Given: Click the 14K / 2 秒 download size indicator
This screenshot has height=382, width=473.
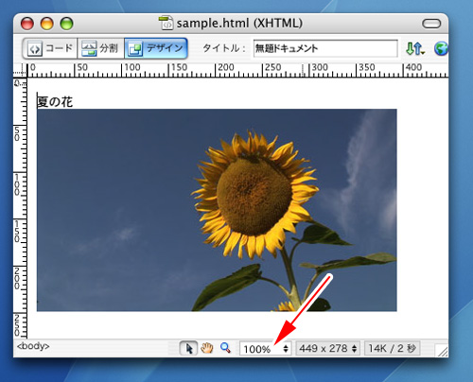Looking at the screenshot, I should coord(393,348).
